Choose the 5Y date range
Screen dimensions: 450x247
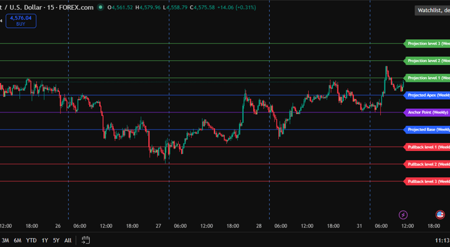point(56,241)
